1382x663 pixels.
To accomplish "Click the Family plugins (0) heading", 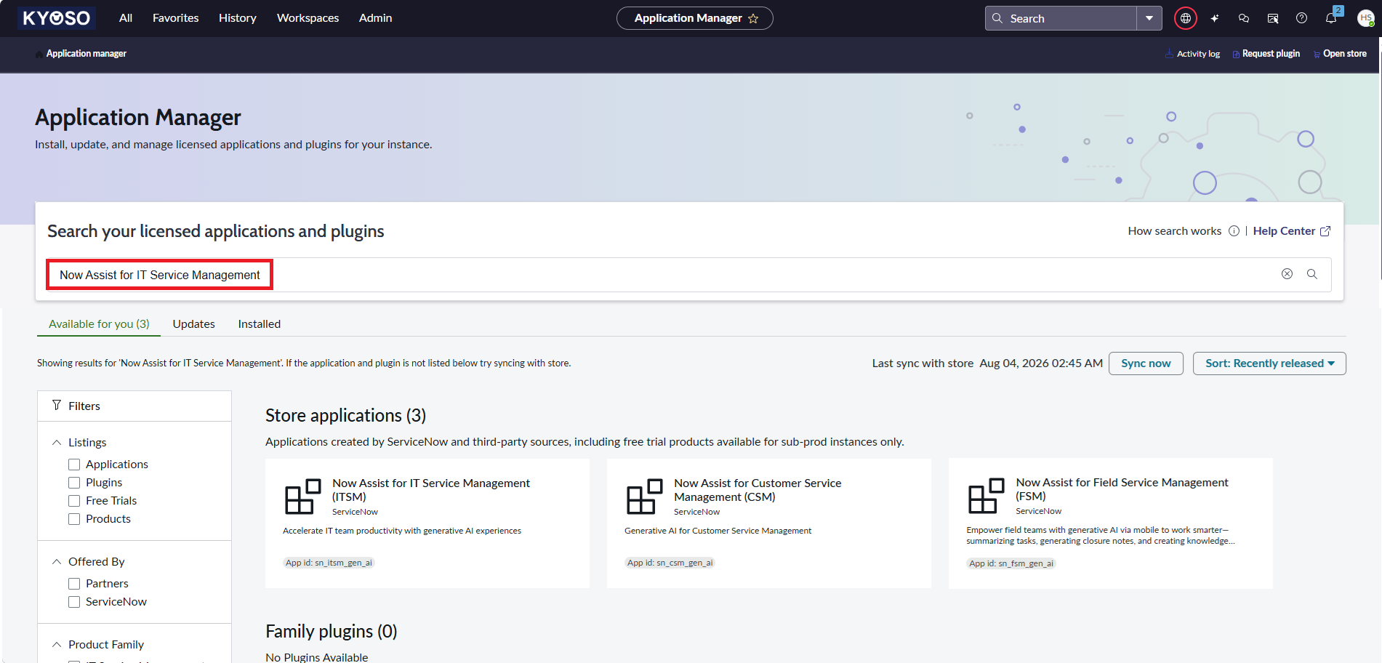I will coord(331,631).
